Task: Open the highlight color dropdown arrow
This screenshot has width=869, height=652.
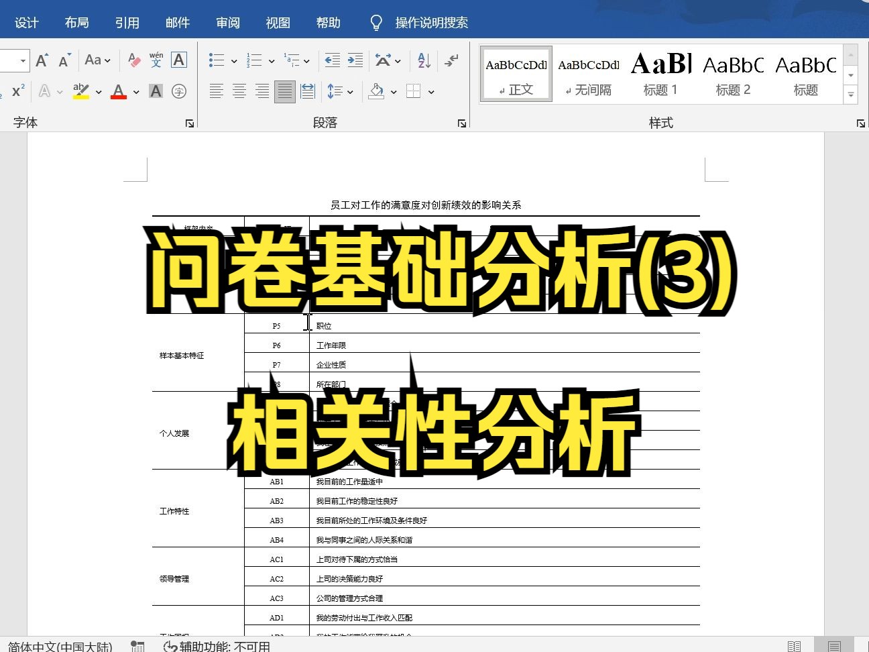Action: pyautogui.click(x=99, y=92)
